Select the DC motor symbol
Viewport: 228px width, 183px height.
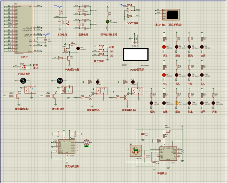pyautogui.click(x=86, y=142)
